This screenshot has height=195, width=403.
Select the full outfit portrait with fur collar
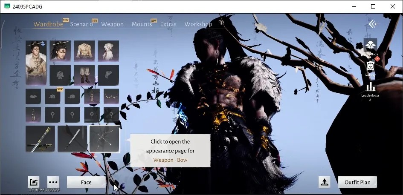click(36, 63)
